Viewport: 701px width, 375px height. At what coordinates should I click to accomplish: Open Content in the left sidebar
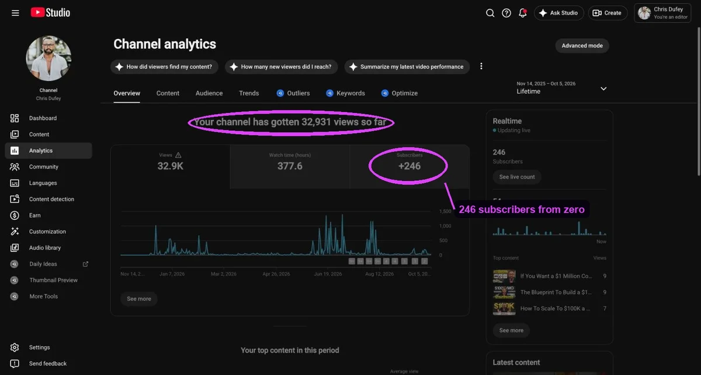pyautogui.click(x=48, y=135)
